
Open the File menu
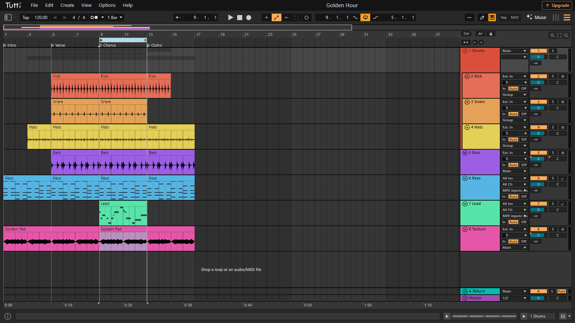(x=34, y=5)
